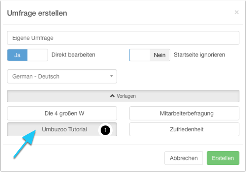Click the blue Ja switch half
246x172 pixels.
click(x=17, y=55)
